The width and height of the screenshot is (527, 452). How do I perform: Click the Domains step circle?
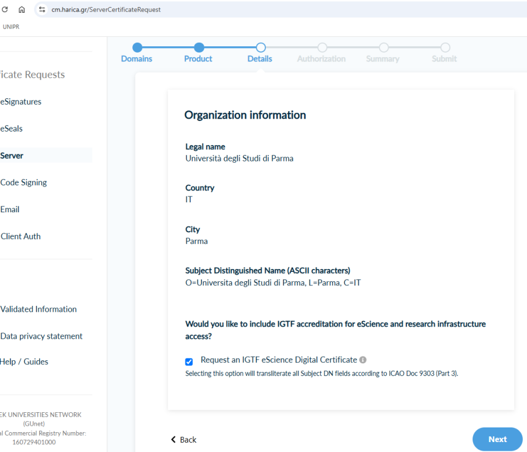(x=137, y=47)
